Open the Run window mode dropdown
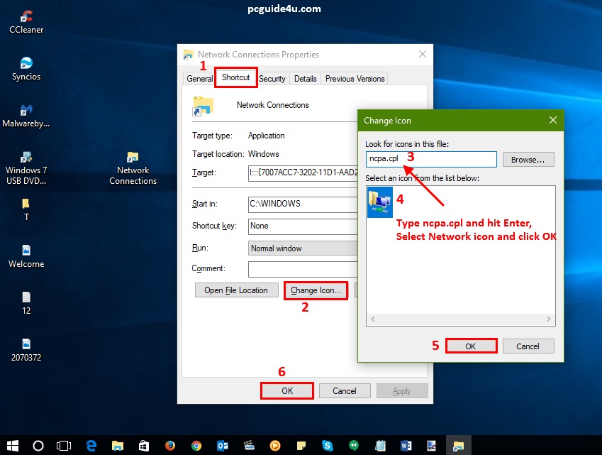Screen dimensions: 602x455 tap(303, 248)
